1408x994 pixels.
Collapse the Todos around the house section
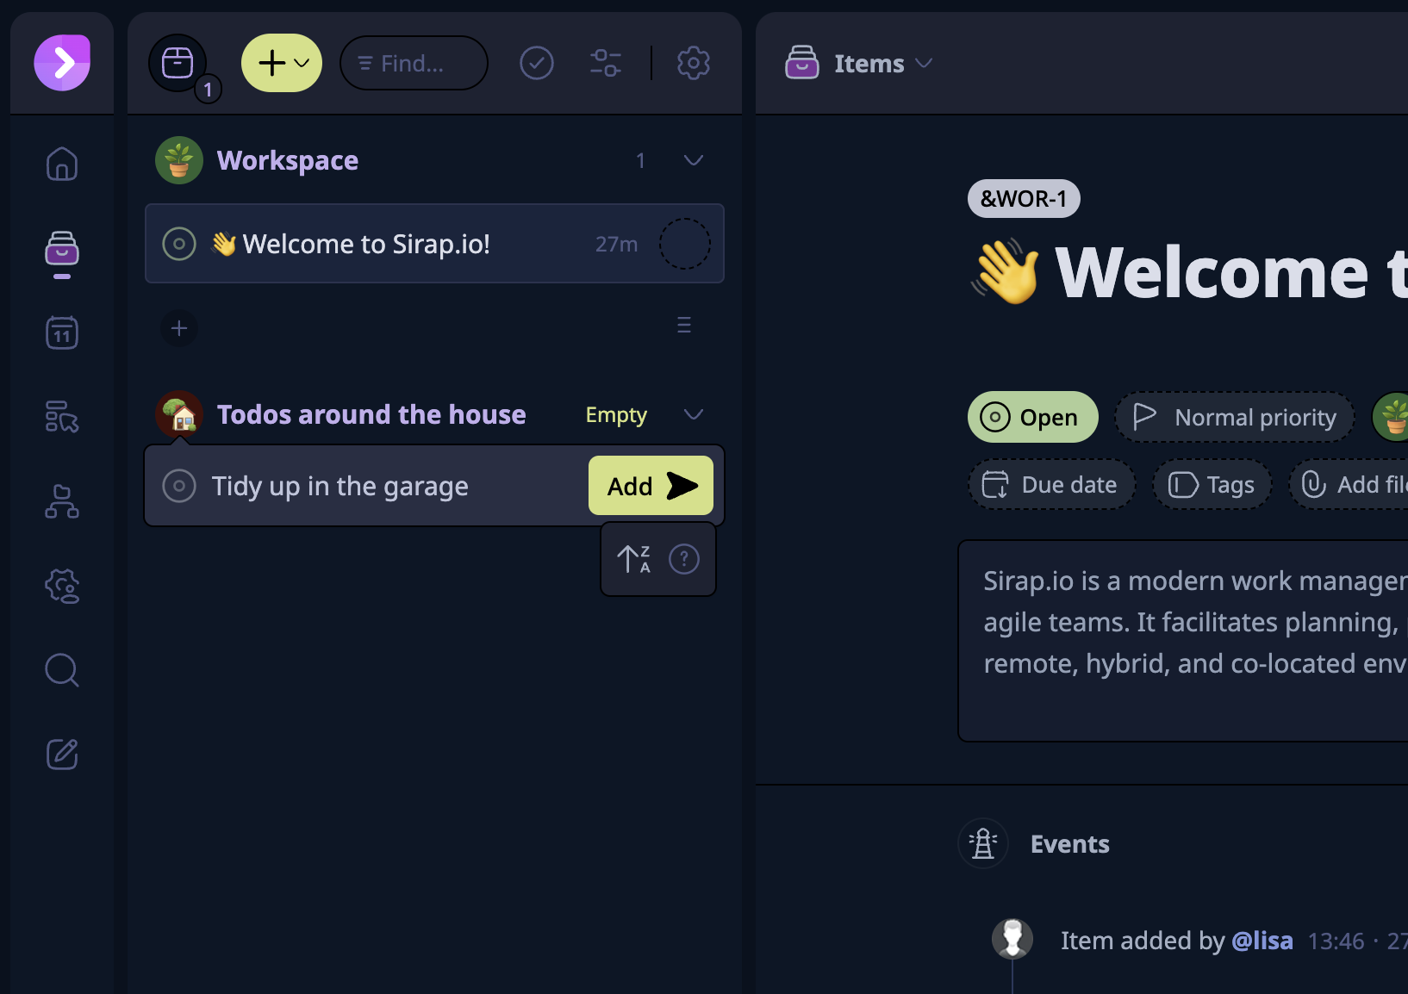point(695,414)
